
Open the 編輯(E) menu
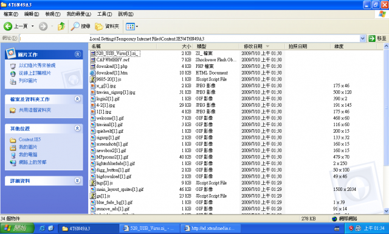tap(32, 14)
